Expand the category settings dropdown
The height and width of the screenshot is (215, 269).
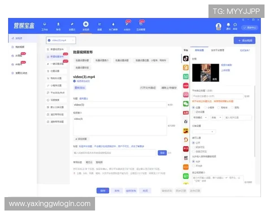point(204,132)
